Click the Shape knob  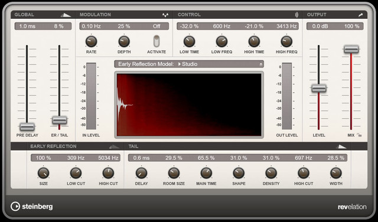point(239,173)
